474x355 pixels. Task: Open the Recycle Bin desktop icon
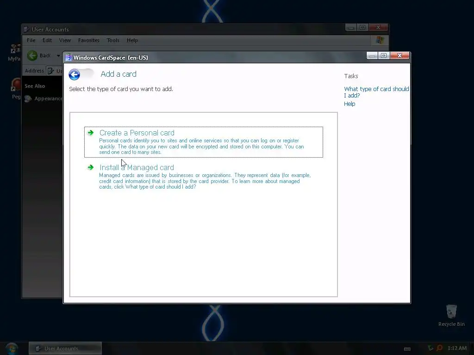click(x=451, y=316)
